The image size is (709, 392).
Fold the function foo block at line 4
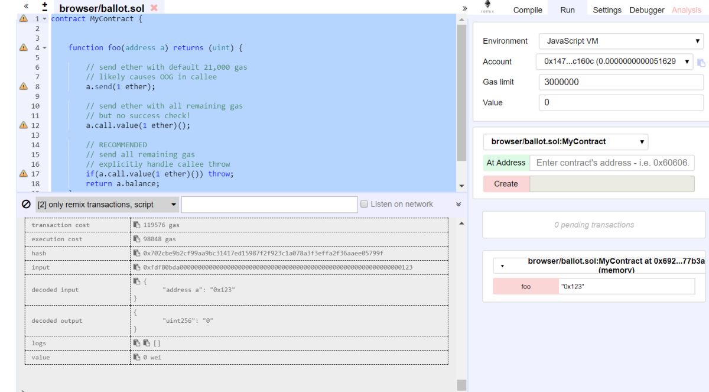(x=45, y=48)
